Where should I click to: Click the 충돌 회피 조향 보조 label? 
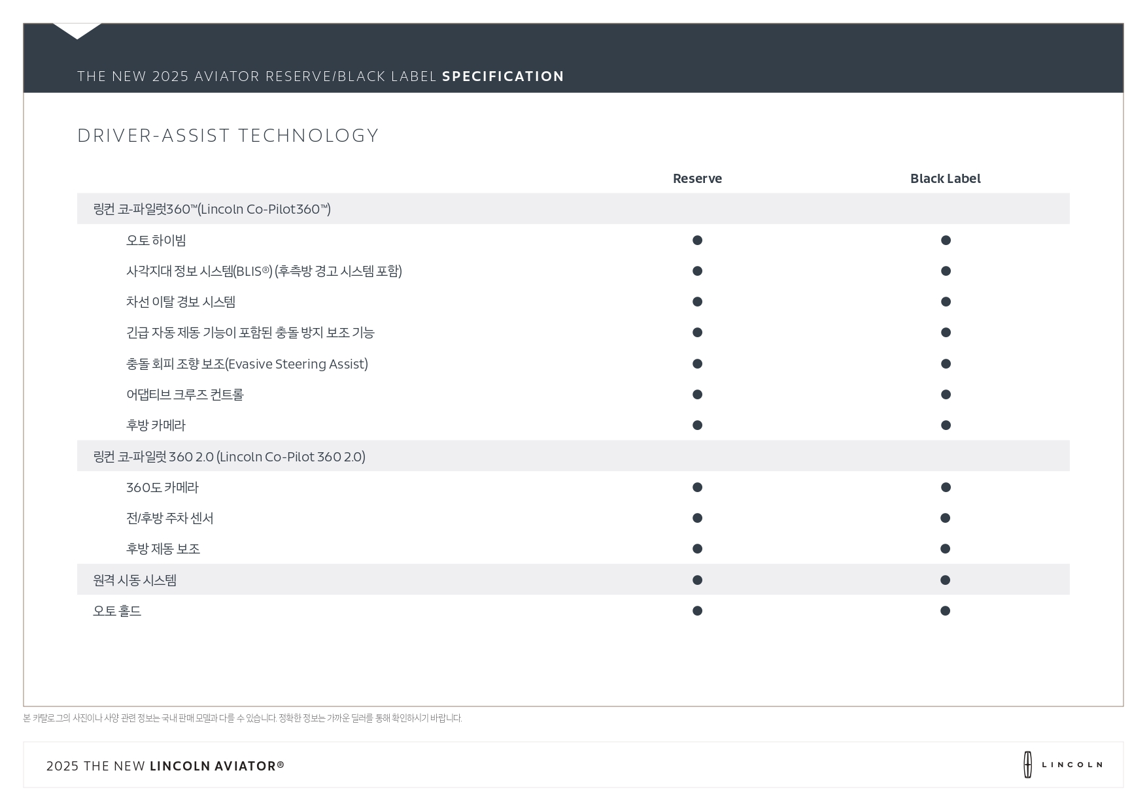(x=247, y=364)
